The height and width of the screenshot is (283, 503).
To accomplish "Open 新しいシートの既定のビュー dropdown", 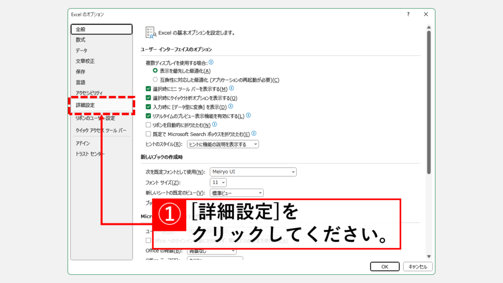I will coord(237,193).
